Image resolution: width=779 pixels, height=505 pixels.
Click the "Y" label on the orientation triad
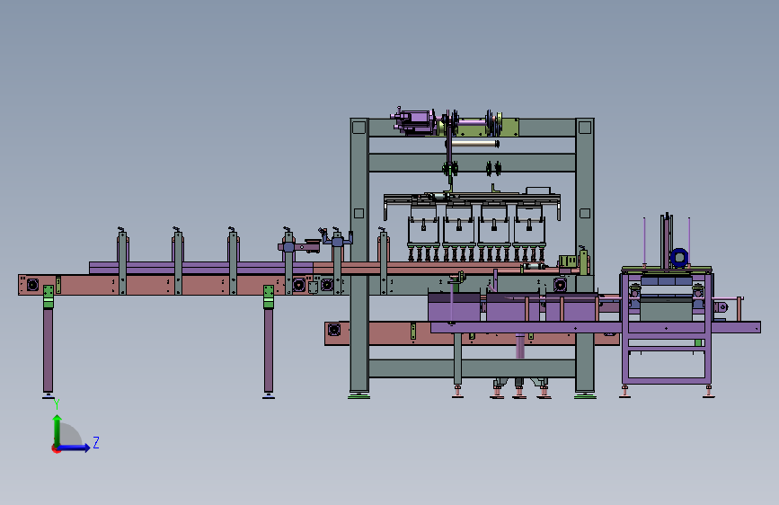[x=57, y=404]
